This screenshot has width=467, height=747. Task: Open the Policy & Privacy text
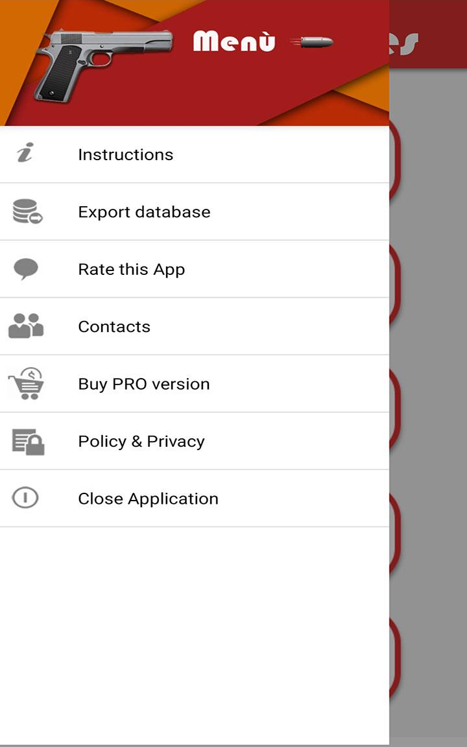pos(141,441)
